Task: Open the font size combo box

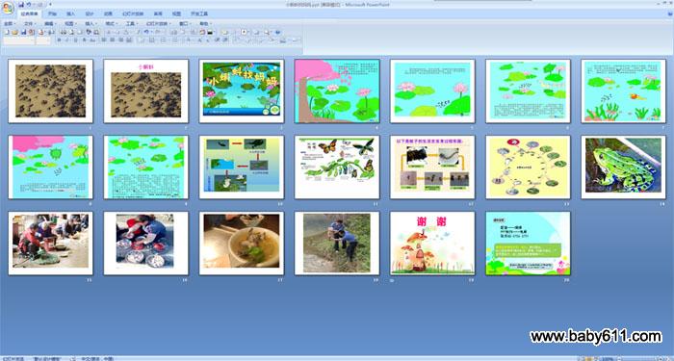Action: [43, 40]
